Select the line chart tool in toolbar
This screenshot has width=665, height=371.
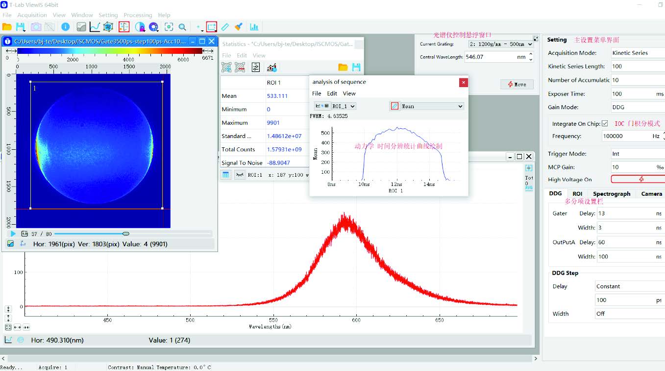pos(95,27)
